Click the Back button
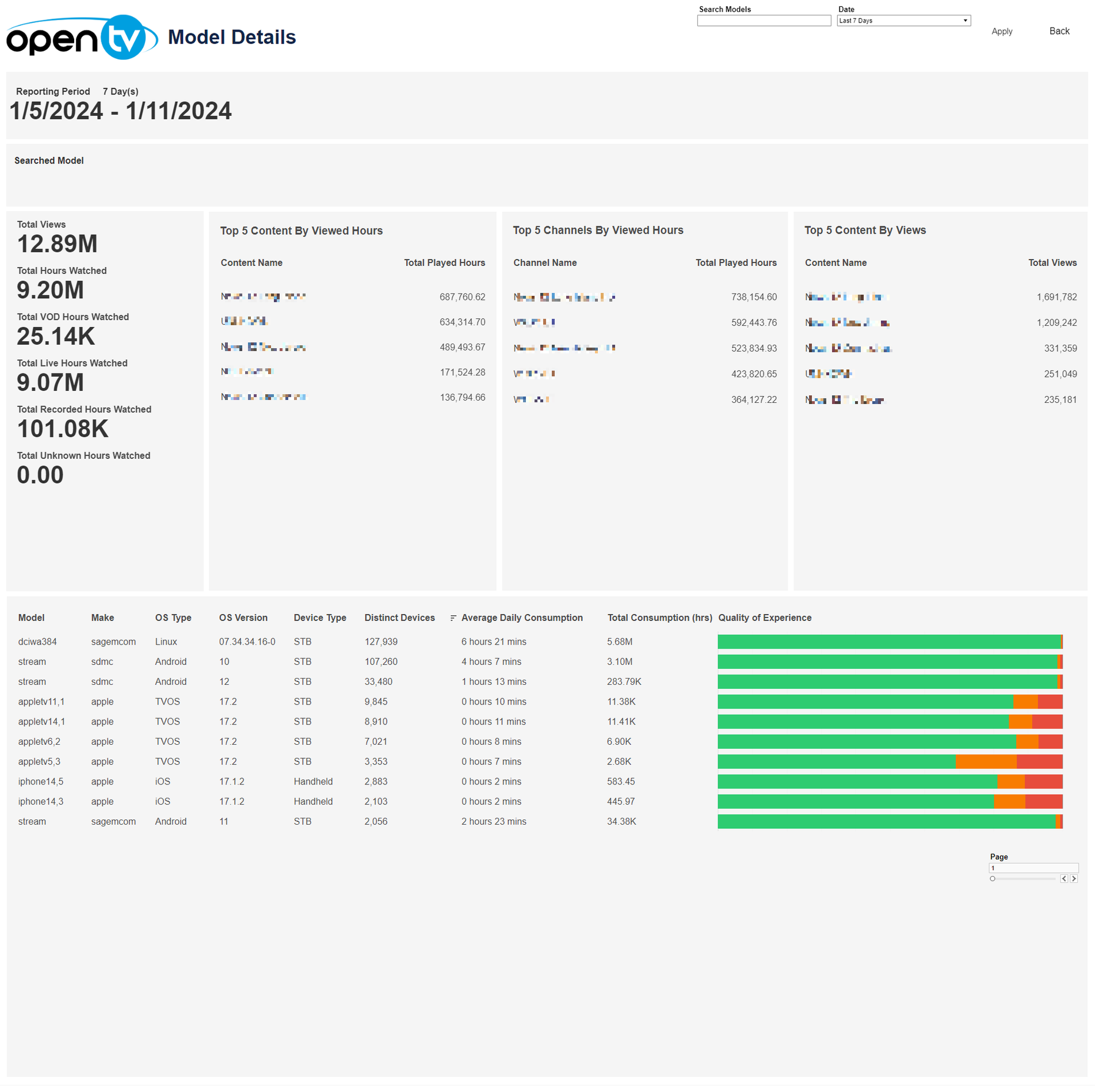 (1058, 31)
